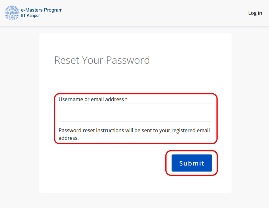The width and height of the screenshot is (269, 208).
Task: Click the red required asterisk
Action: 126,100
